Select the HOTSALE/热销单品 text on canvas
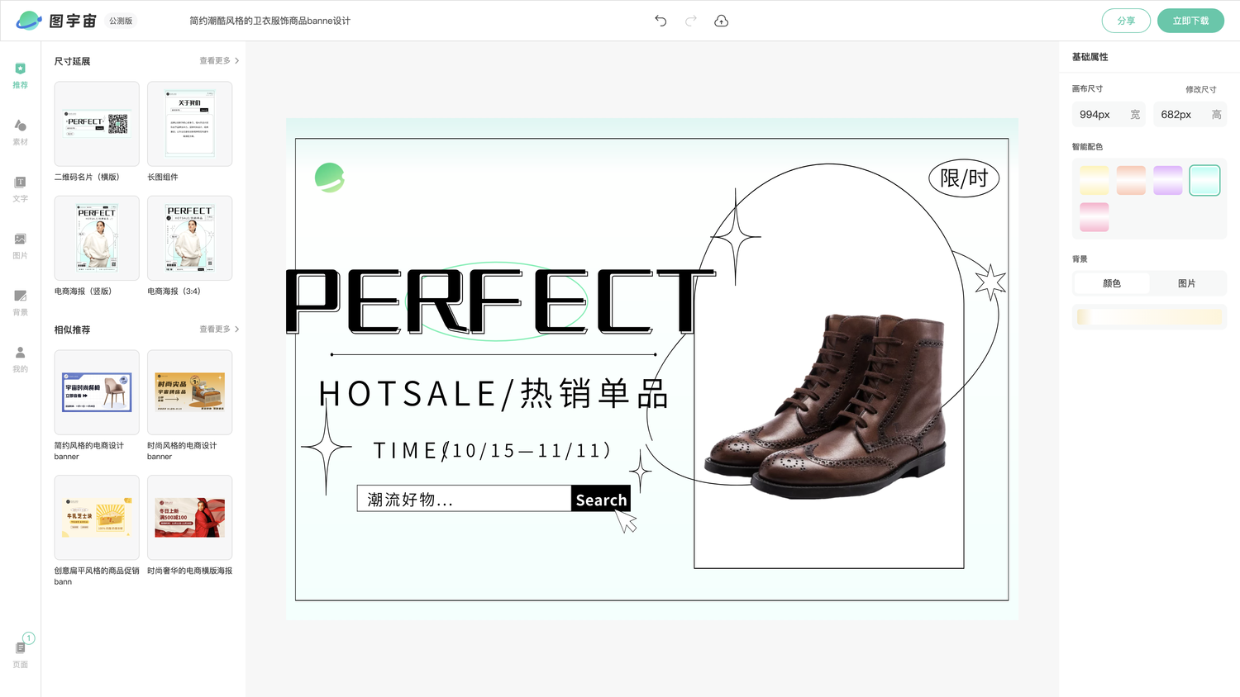The height and width of the screenshot is (697, 1240). tap(494, 394)
